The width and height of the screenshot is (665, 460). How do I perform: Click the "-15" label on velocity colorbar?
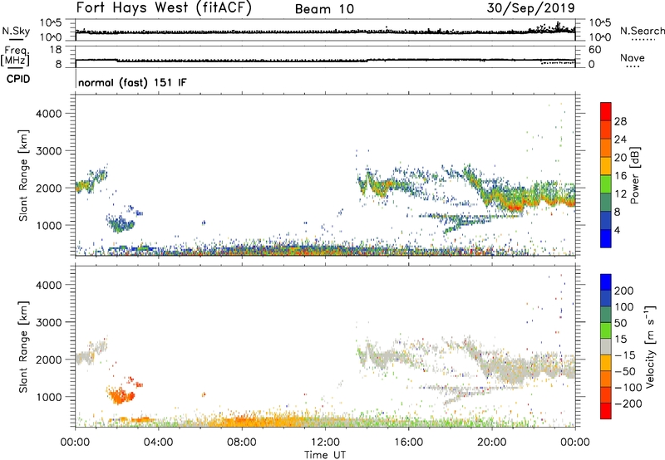[625, 355]
